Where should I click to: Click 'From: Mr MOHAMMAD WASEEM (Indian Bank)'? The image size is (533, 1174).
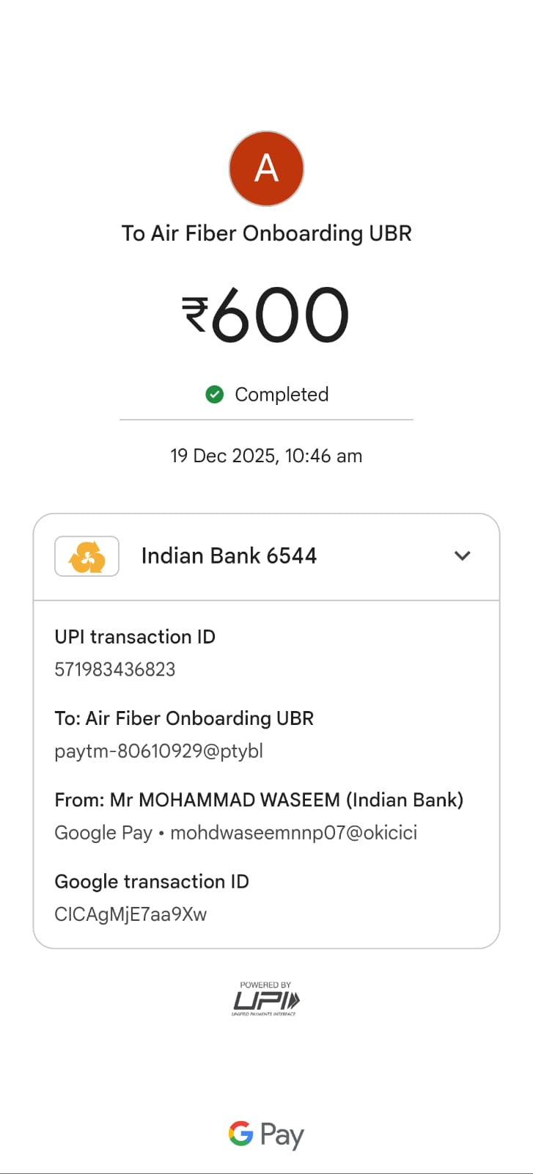[259, 800]
